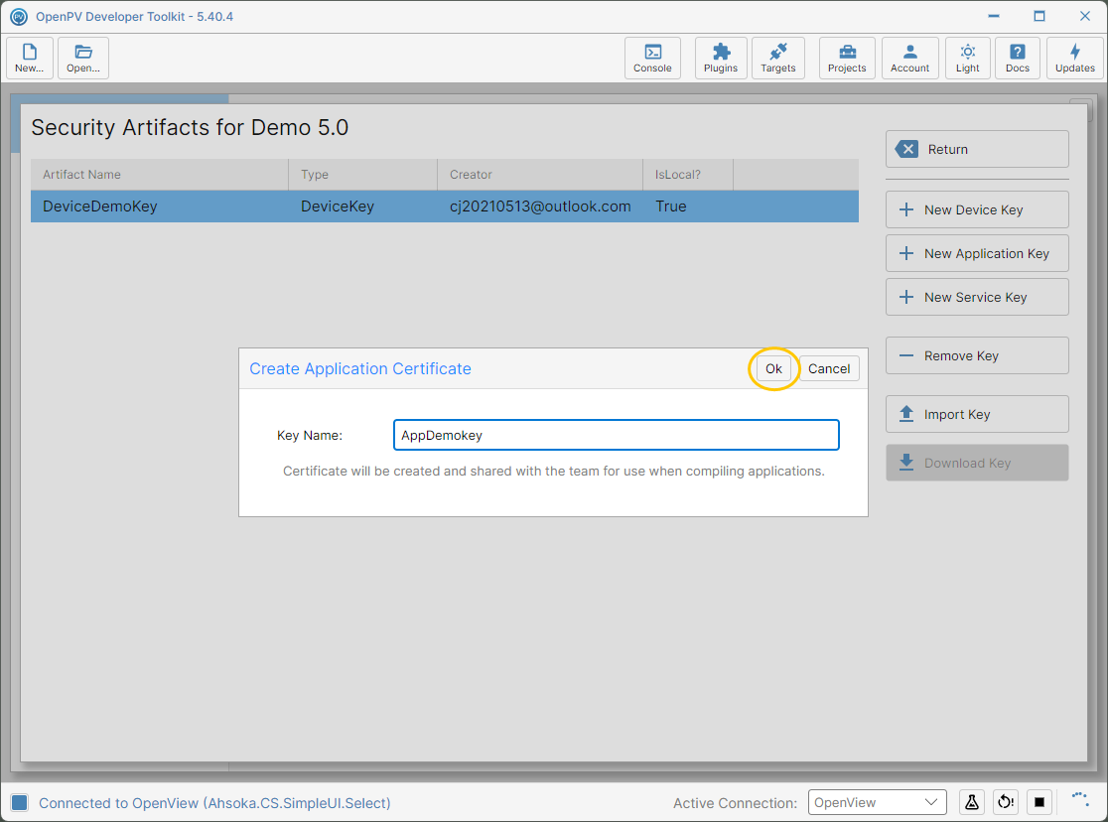Image resolution: width=1108 pixels, height=822 pixels.
Task: Click the Remove Key button
Action: coord(977,355)
